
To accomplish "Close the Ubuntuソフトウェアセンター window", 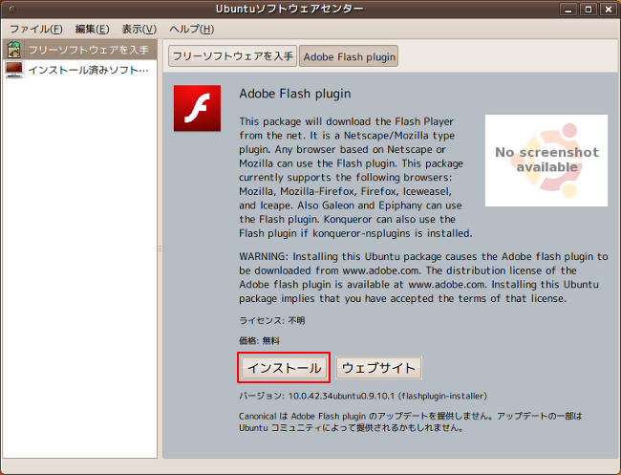I will [x=607, y=10].
